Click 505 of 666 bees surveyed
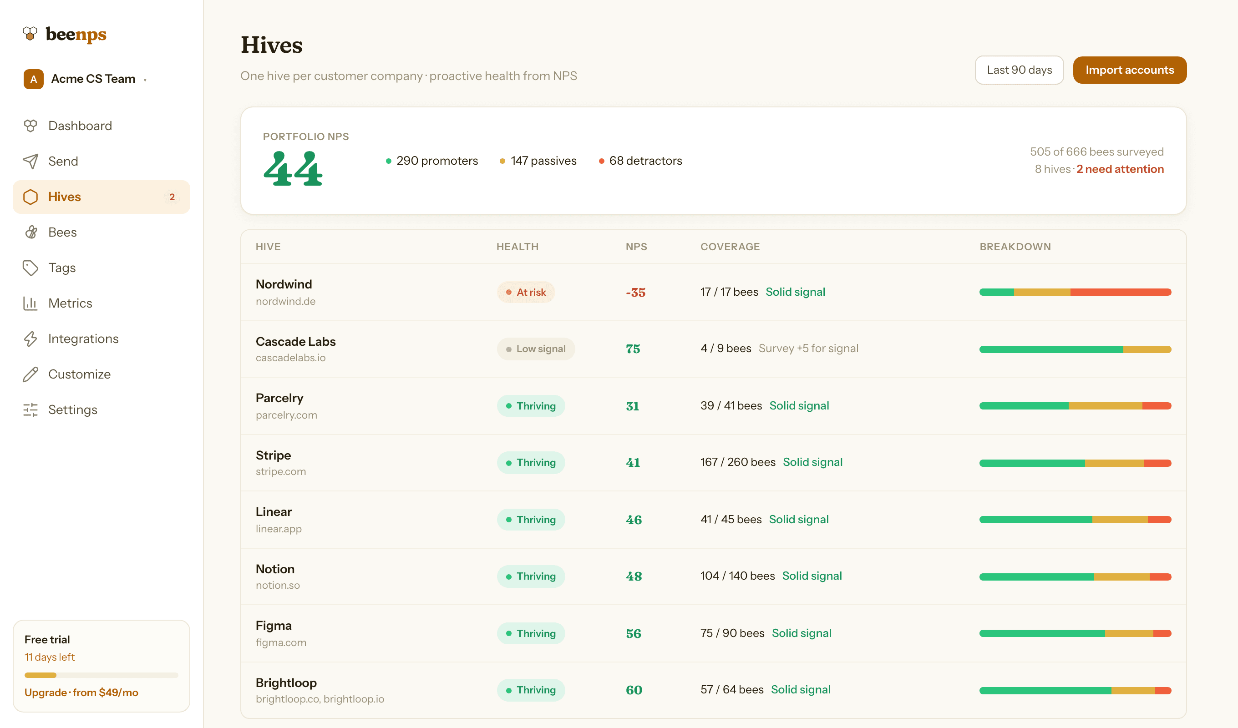1238x728 pixels. [1096, 152]
